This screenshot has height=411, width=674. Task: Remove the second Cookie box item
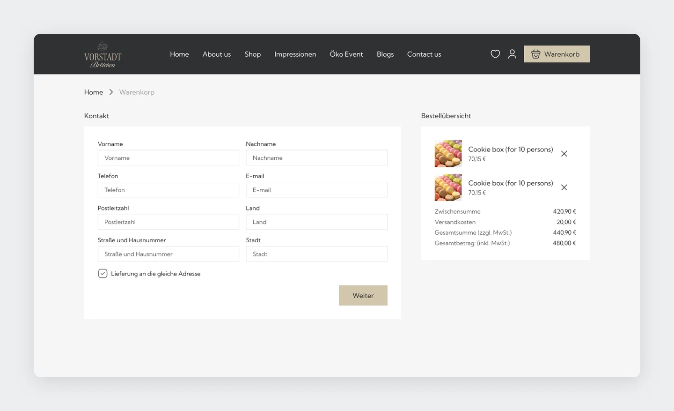click(564, 187)
